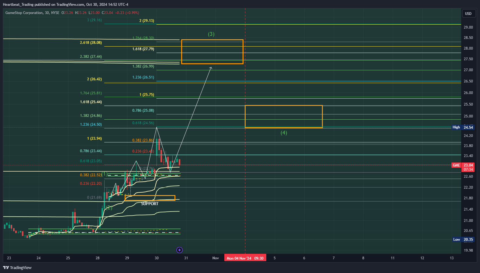Click 29.00 on the price axis
Viewport: 480px width, 273px height.
[x=468, y=27]
